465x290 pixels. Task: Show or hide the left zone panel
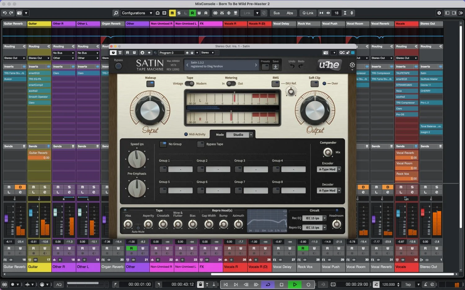[x=447, y=13]
